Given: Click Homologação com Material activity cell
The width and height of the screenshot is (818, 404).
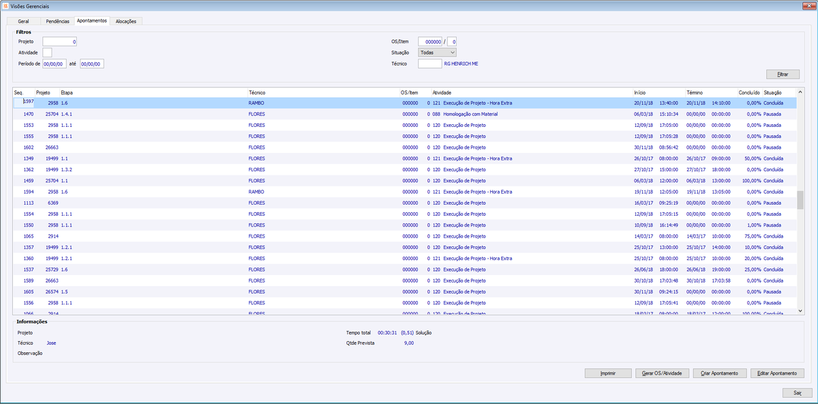Looking at the screenshot, I should (x=470, y=114).
